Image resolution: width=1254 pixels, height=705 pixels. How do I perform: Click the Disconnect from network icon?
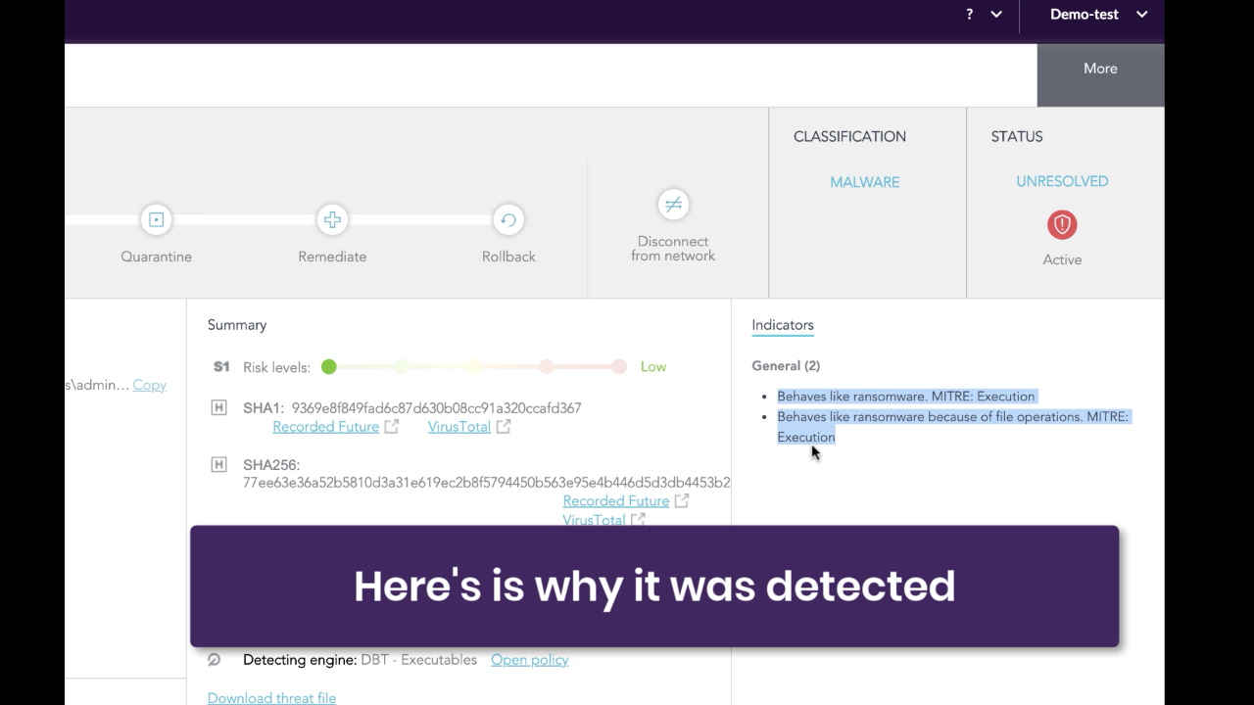[x=673, y=205]
